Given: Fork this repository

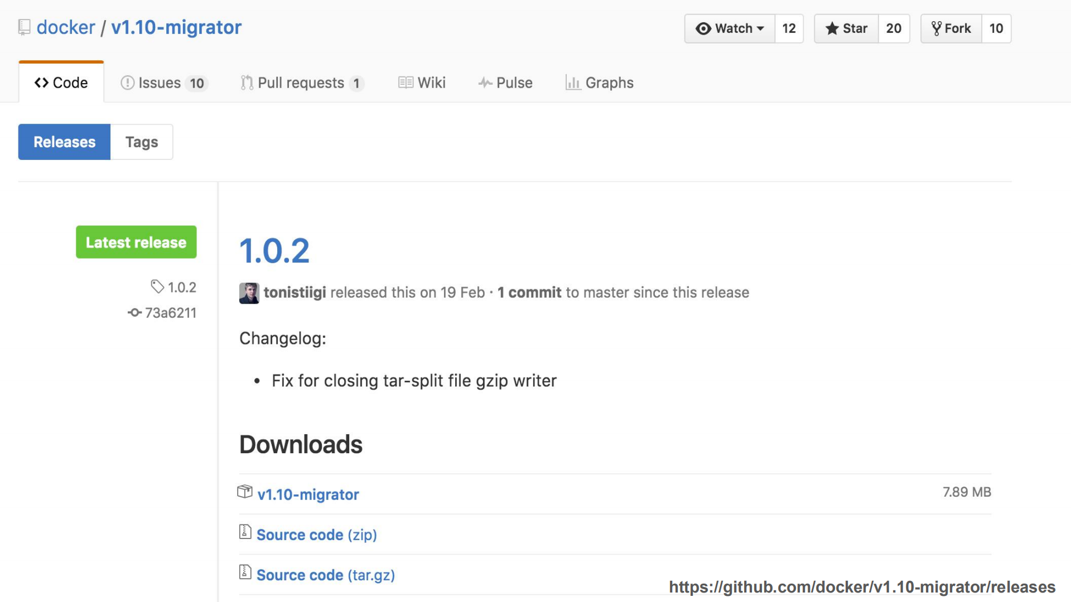Looking at the screenshot, I should (951, 28).
